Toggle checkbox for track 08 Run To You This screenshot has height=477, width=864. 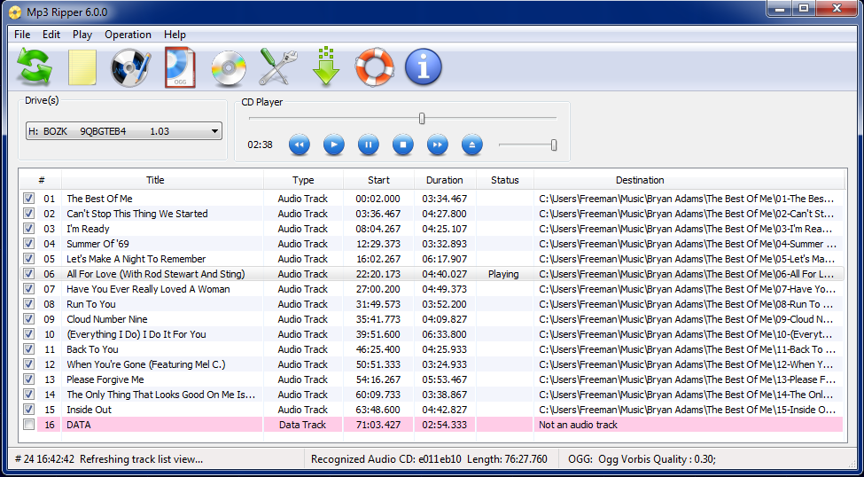(x=28, y=304)
